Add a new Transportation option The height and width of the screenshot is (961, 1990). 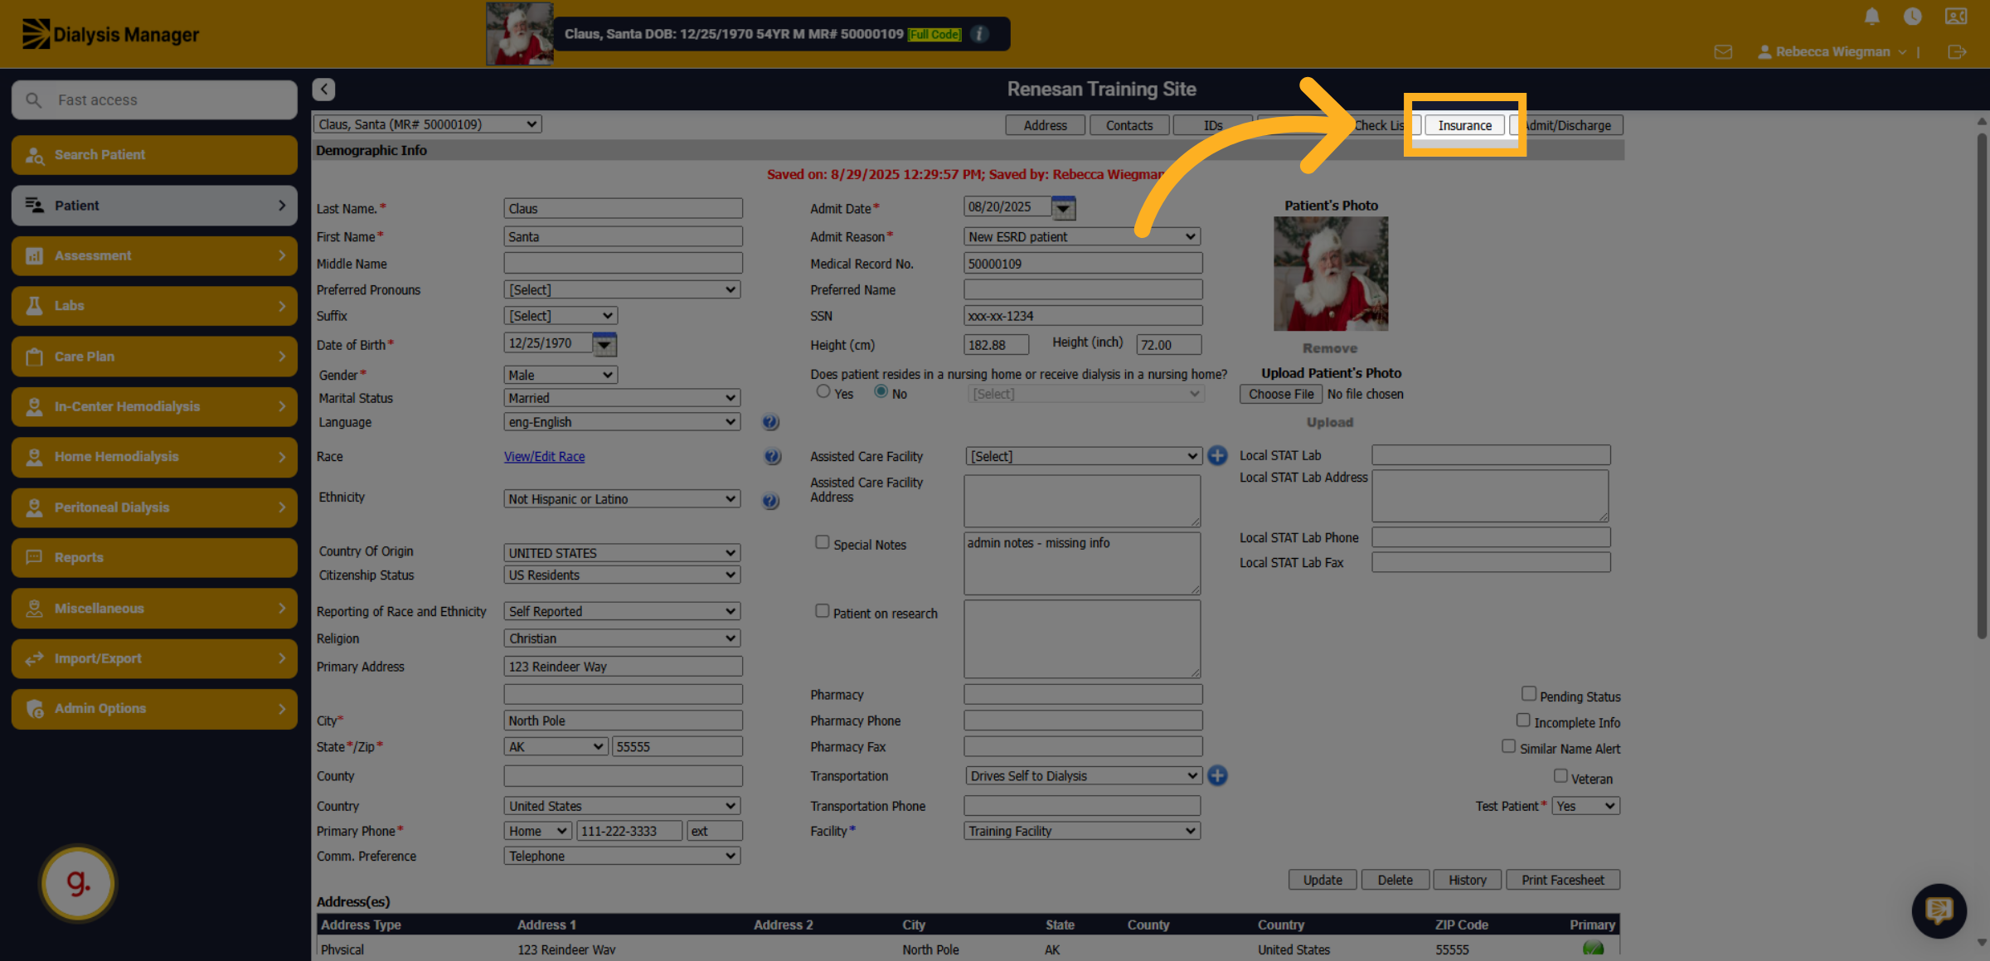(1217, 776)
